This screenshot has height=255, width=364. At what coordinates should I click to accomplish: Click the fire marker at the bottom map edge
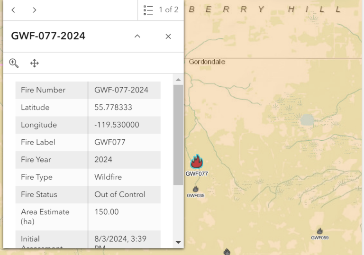coord(227,251)
